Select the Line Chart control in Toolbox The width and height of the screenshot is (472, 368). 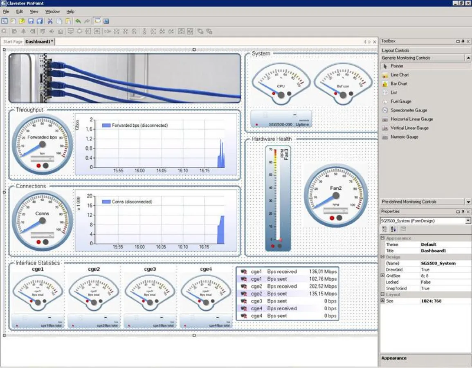399,75
